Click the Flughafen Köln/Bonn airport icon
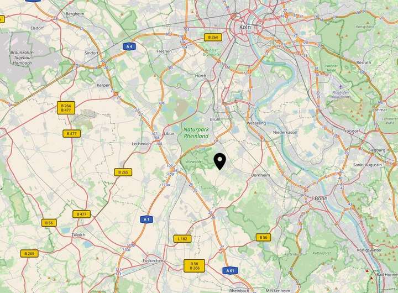The image size is (398, 293). (x=341, y=87)
